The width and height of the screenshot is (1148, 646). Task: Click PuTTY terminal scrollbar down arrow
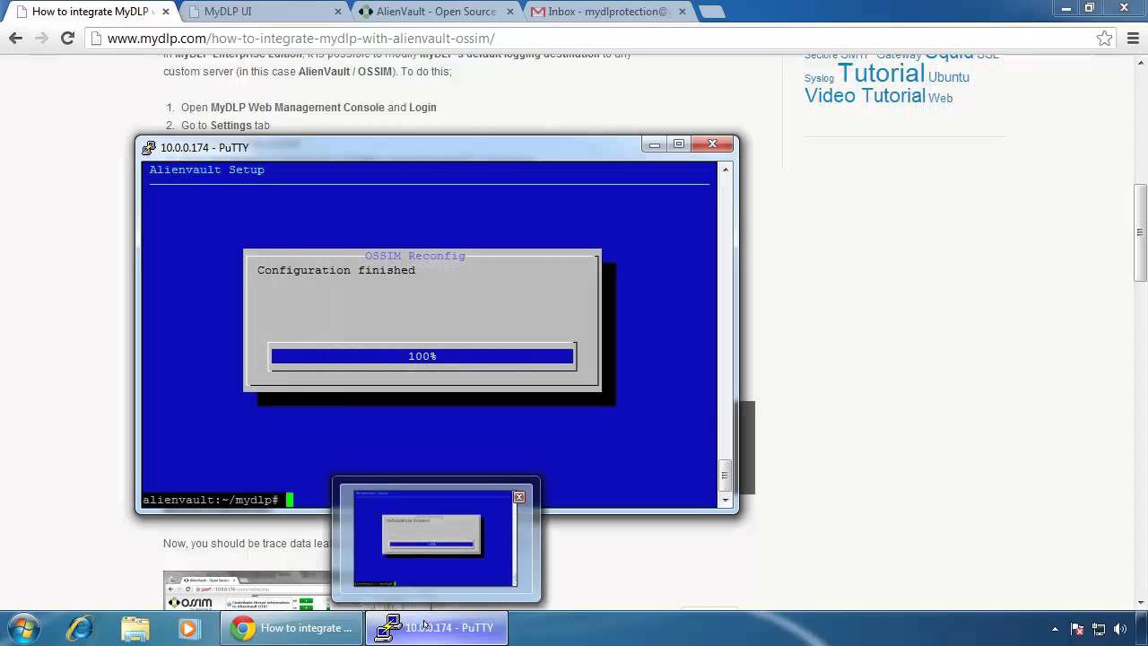726,500
